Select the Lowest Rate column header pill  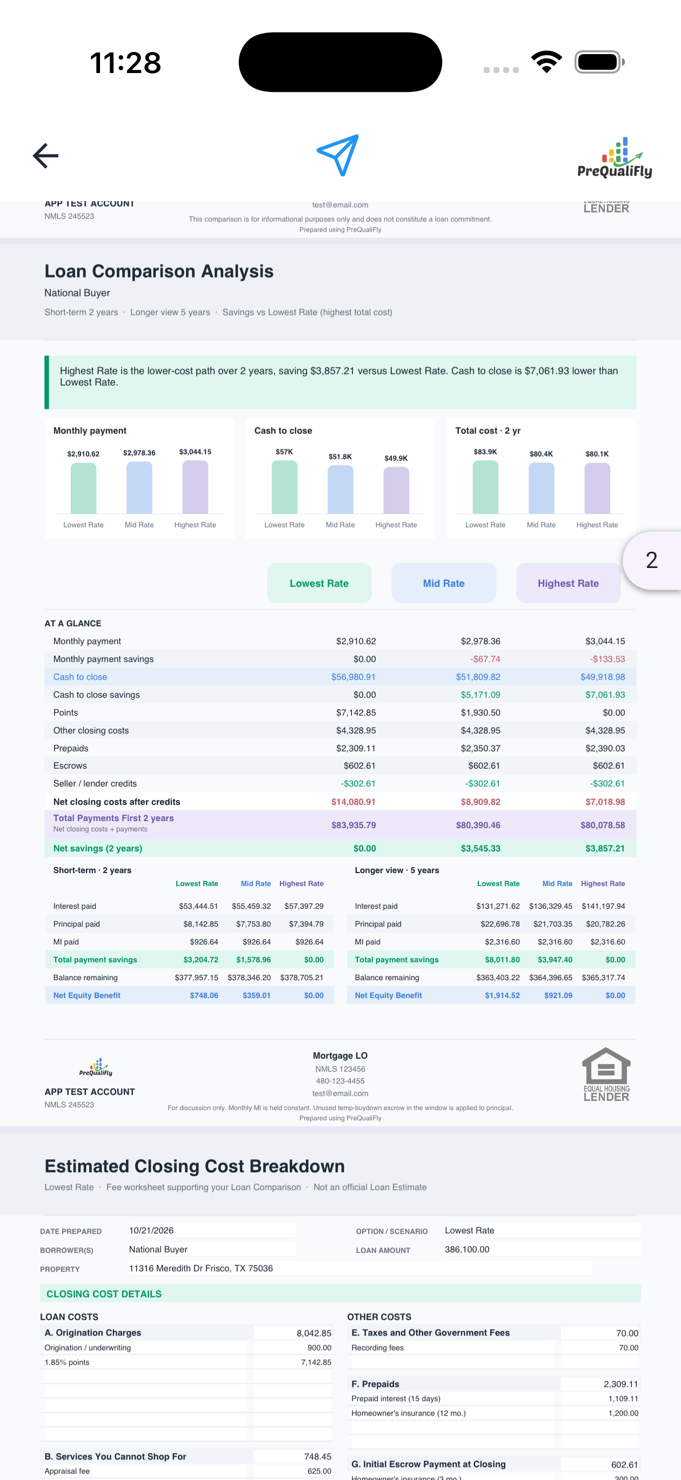[319, 583]
